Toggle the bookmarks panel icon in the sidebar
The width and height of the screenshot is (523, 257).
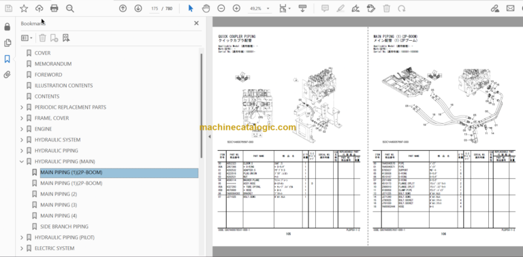click(7, 59)
